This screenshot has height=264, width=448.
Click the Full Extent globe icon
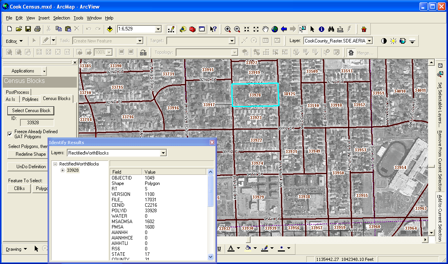[x=275, y=29]
